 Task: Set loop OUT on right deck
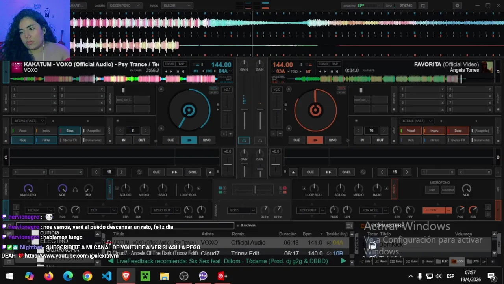380,140
